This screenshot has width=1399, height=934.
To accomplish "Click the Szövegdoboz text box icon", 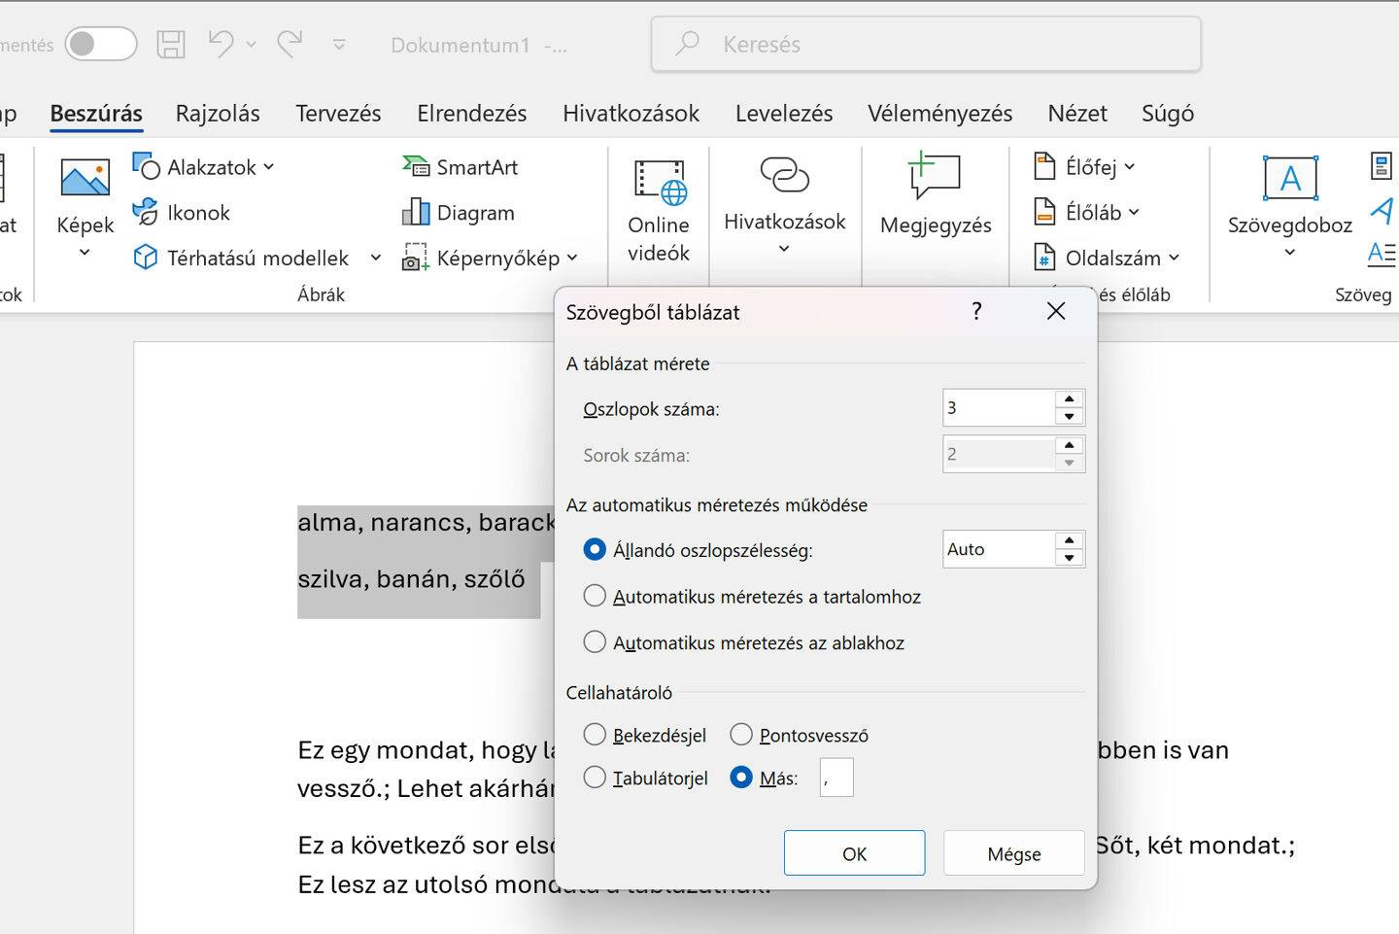I will click(x=1290, y=178).
